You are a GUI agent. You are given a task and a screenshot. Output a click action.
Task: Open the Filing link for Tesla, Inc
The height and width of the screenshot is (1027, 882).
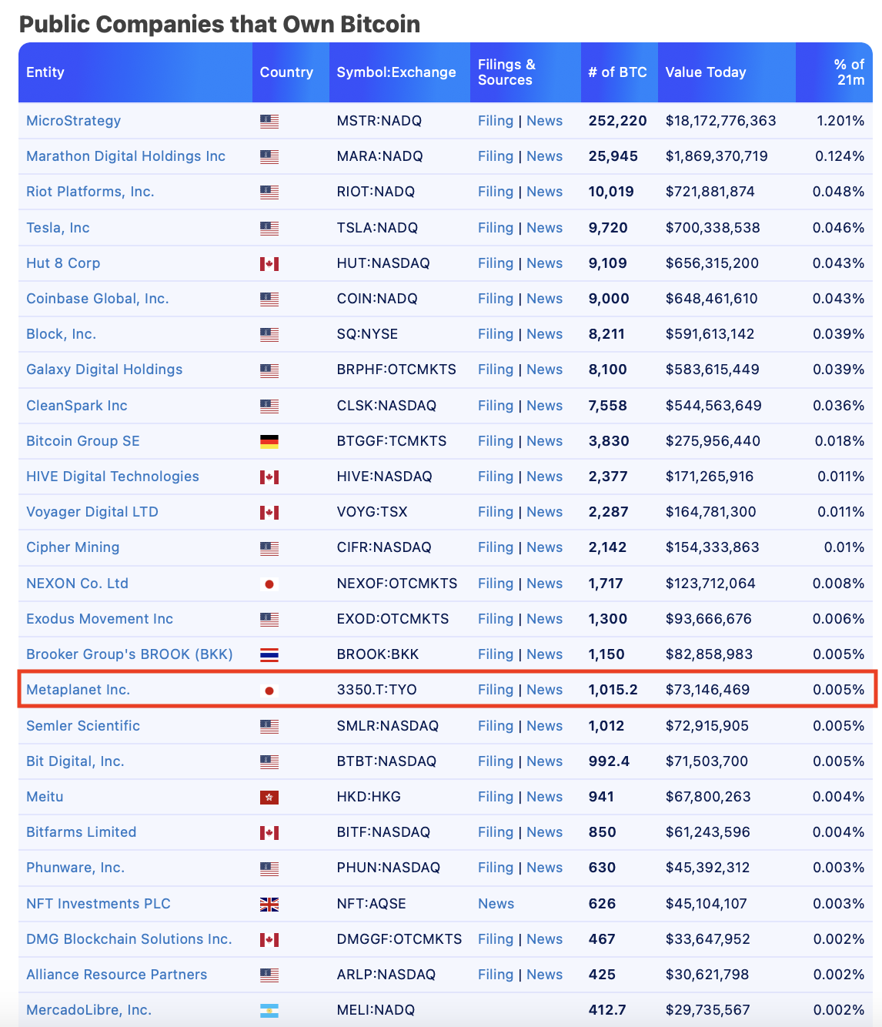tap(495, 228)
